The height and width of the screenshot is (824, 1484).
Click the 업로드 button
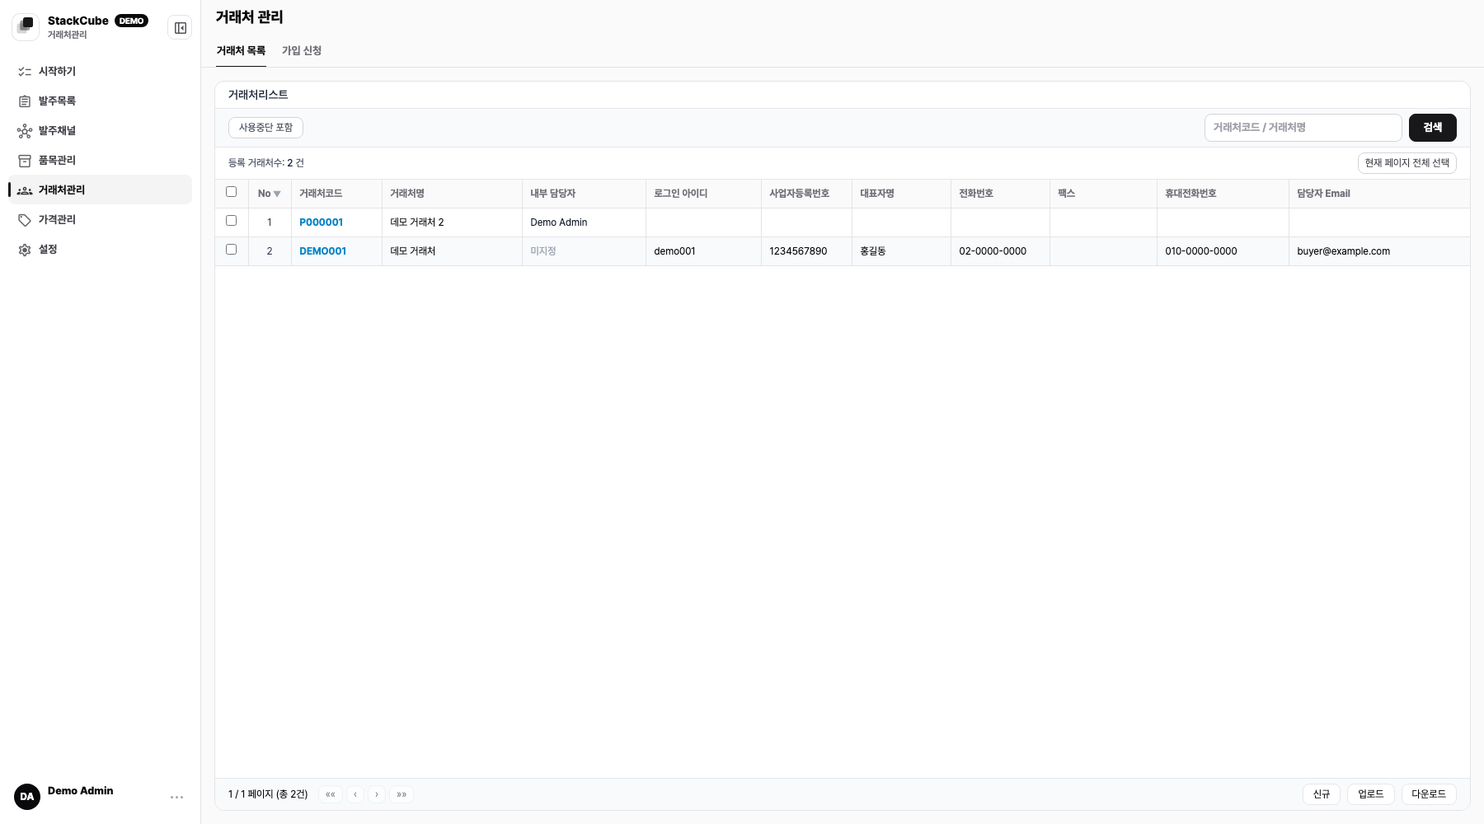click(1371, 794)
